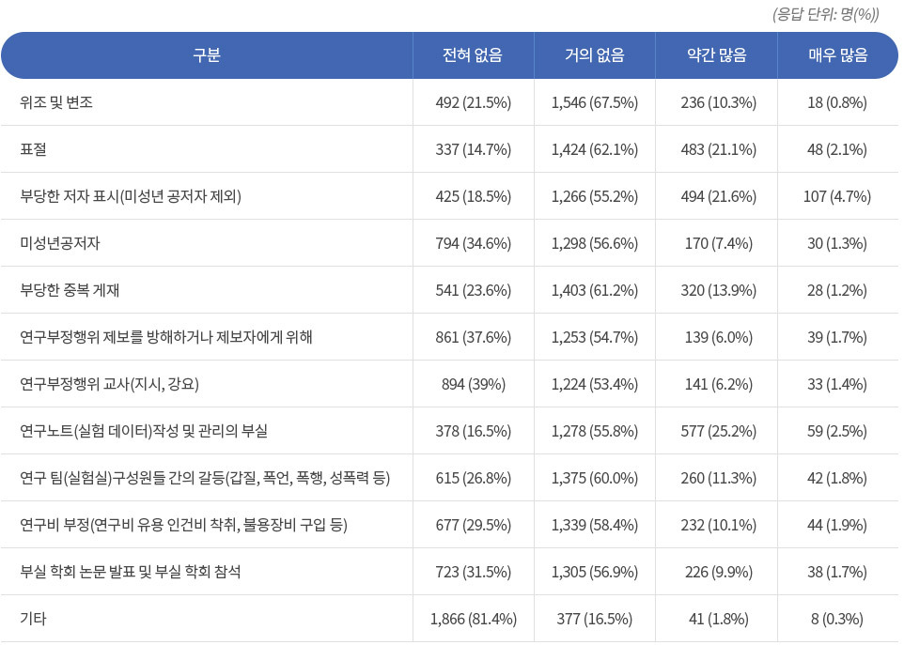Select the '부실 학회 논문 발표' row label
Viewport: 904px width, 645px height.
(x=130, y=572)
